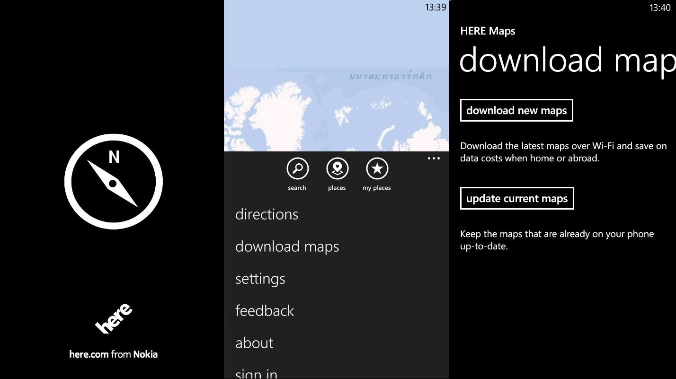
Task: Open about menu item
Action: pos(254,343)
